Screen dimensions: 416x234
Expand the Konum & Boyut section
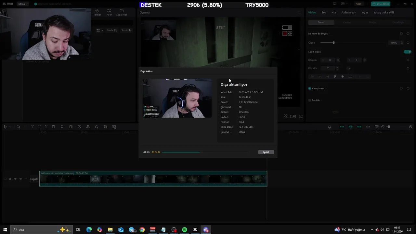pos(330,33)
